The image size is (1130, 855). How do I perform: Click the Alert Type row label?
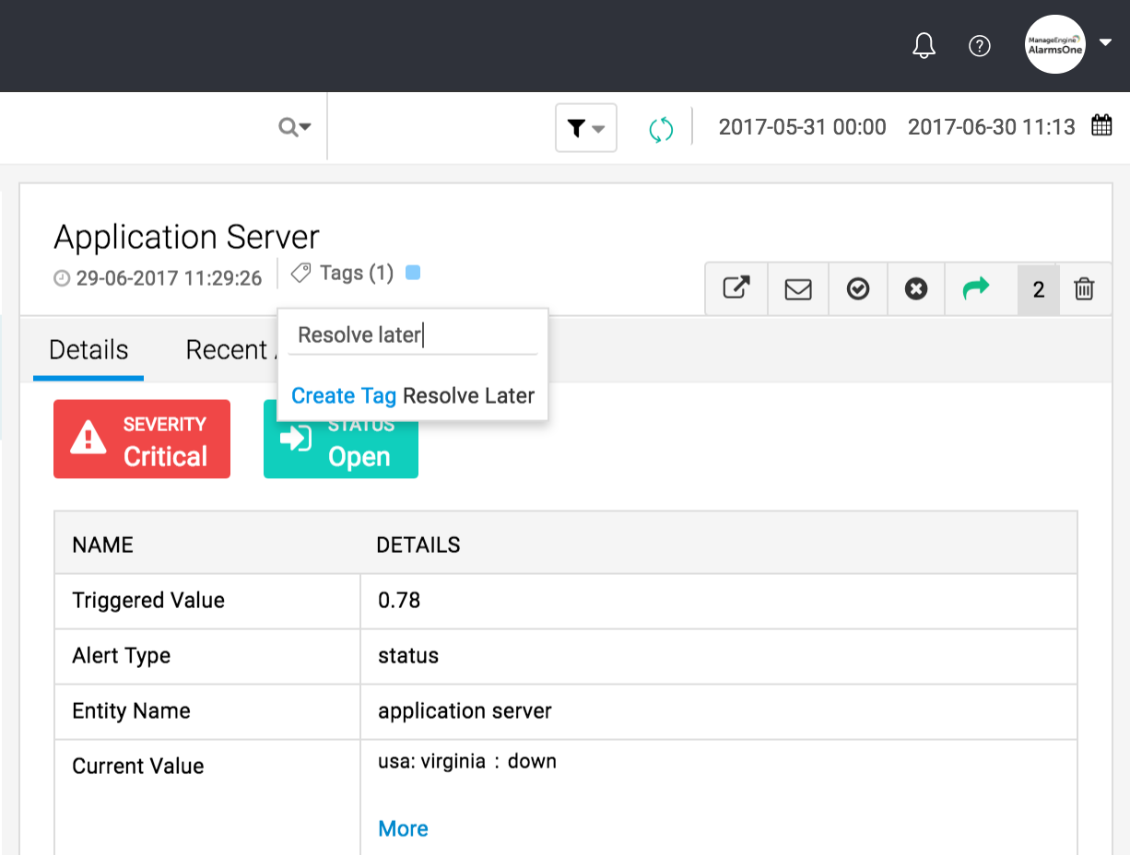click(x=122, y=656)
